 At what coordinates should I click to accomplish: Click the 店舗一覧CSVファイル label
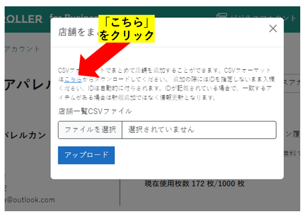95,111
